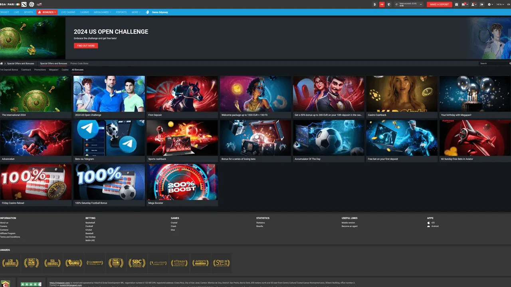Open the Gems Odyssey link
Image resolution: width=511 pixels, height=287 pixels.
(x=159, y=12)
